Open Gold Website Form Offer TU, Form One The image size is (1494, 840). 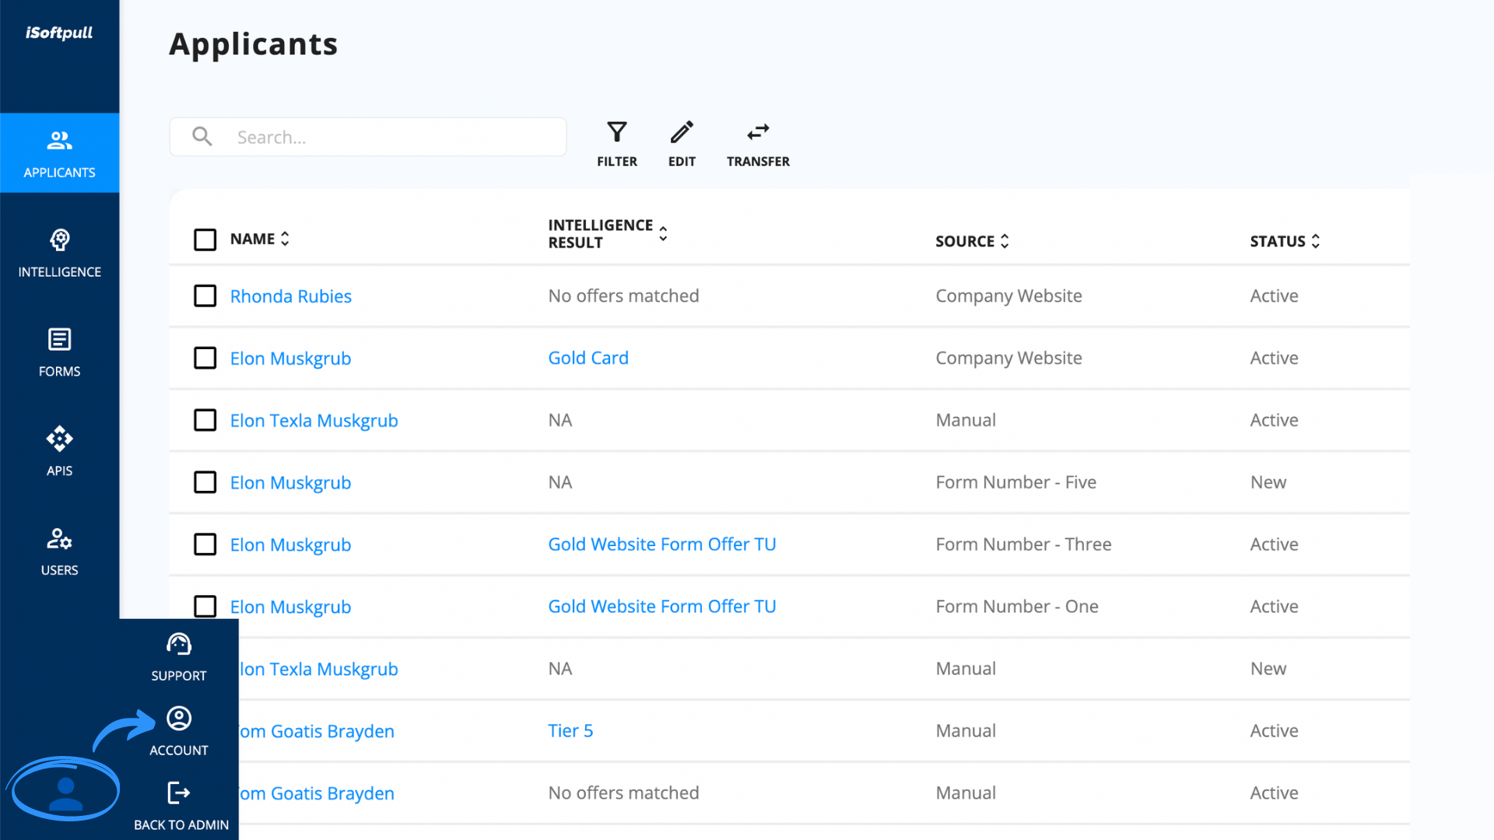[x=662, y=606]
